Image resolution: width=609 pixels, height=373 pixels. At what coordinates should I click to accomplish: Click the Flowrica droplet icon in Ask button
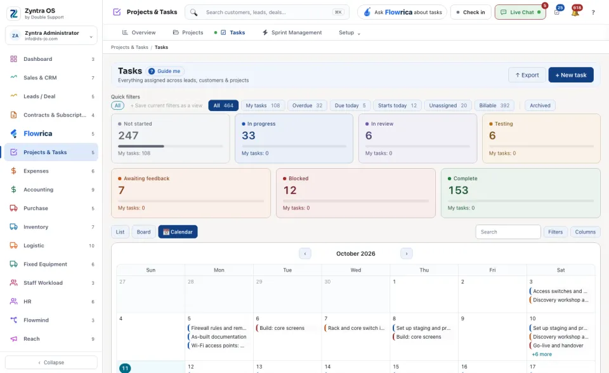tap(367, 13)
